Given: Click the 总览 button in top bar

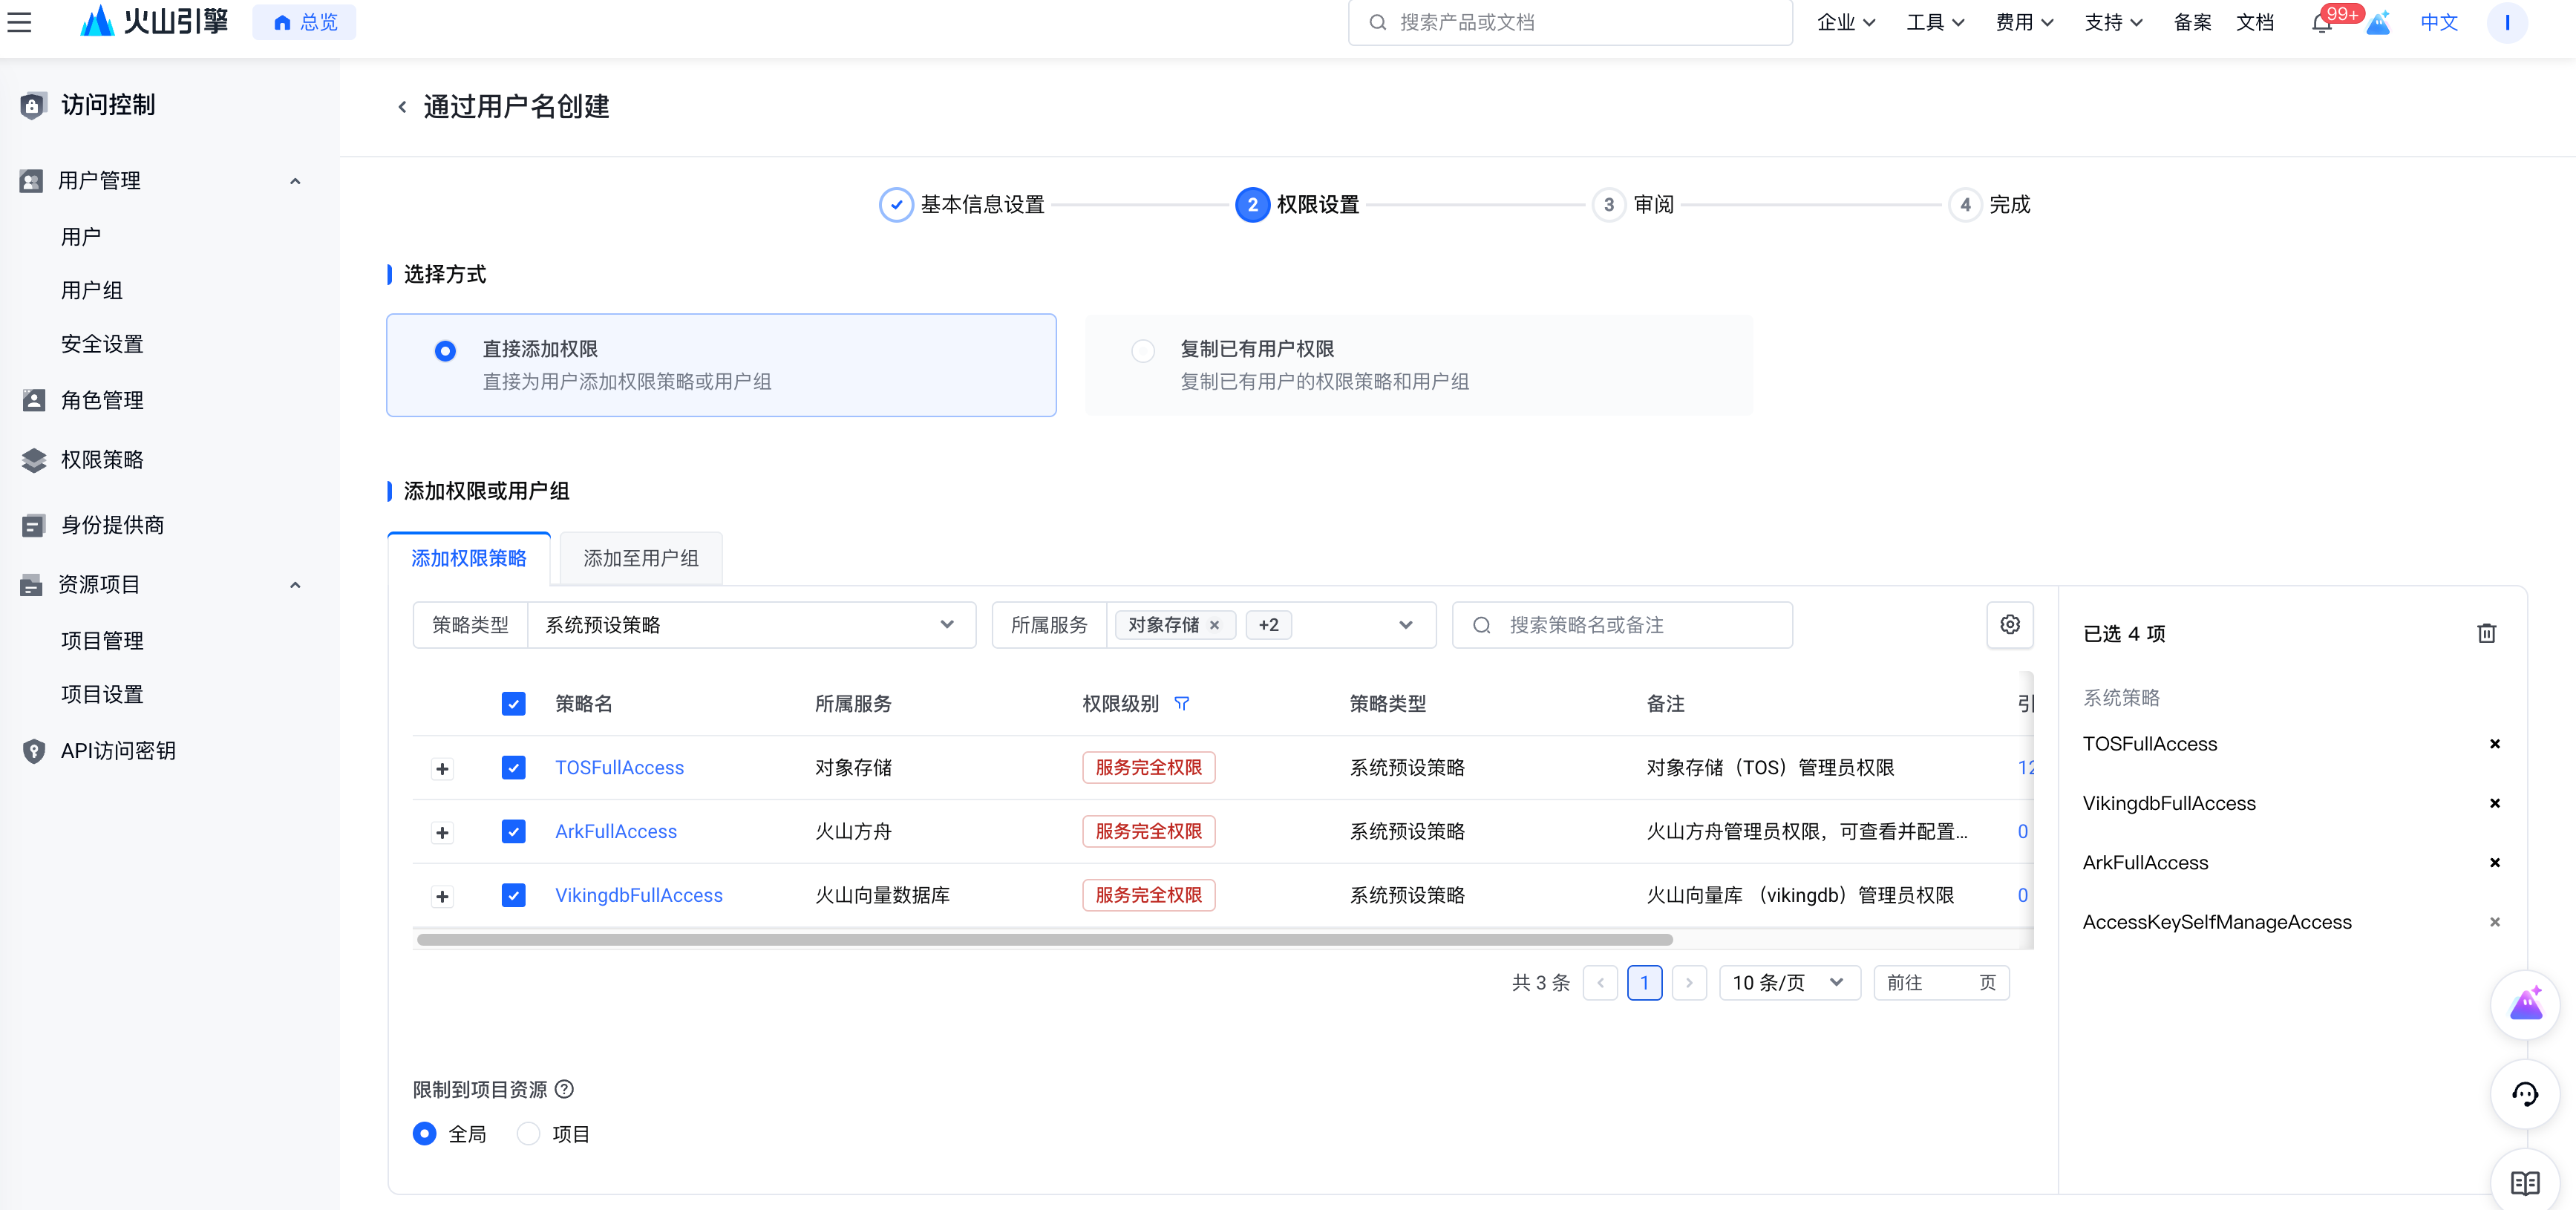Looking at the screenshot, I should 304,22.
